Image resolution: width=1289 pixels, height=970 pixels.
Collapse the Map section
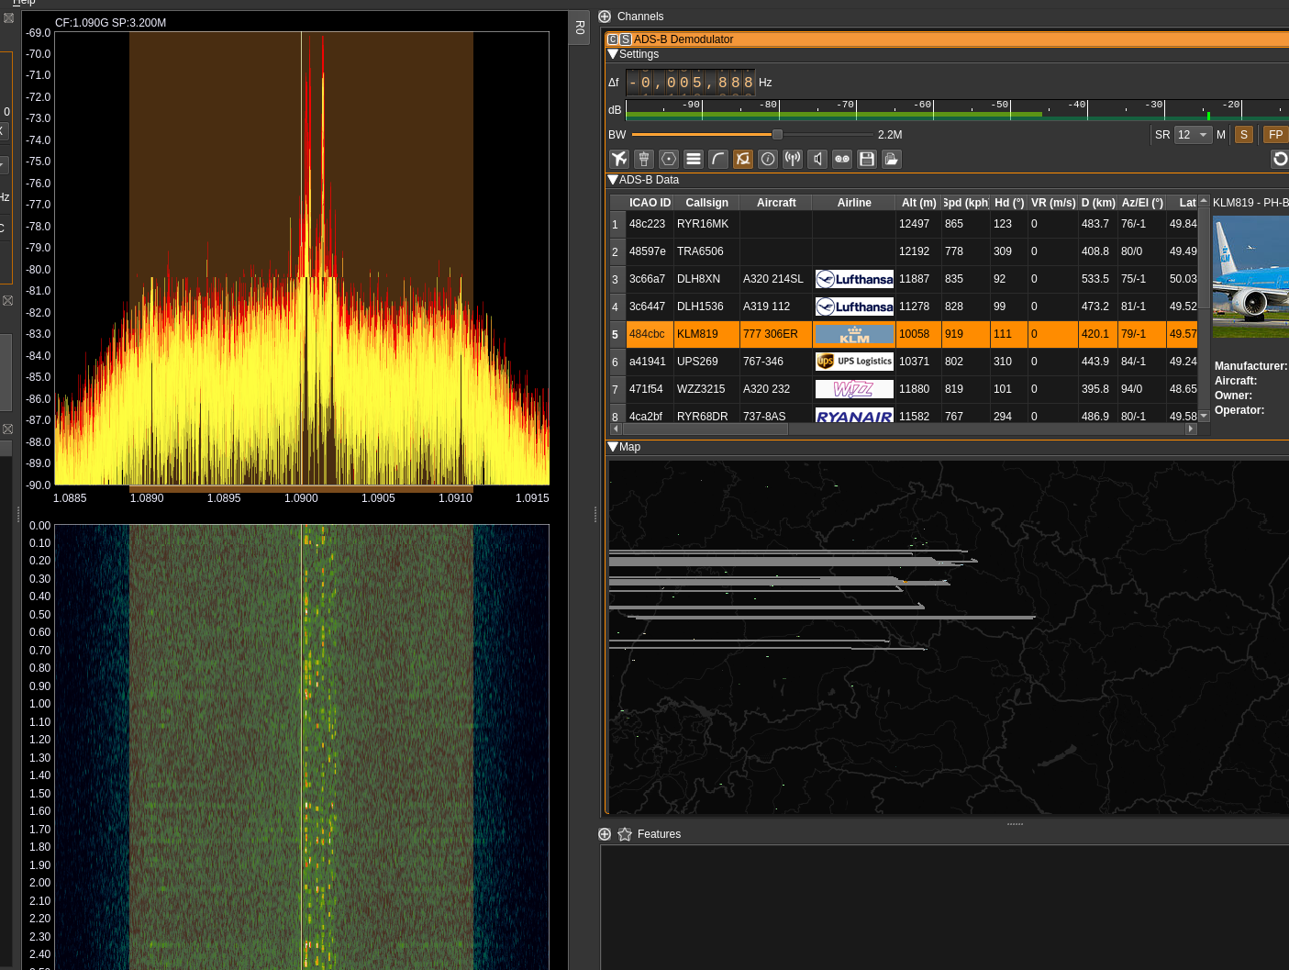tap(613, 447)
